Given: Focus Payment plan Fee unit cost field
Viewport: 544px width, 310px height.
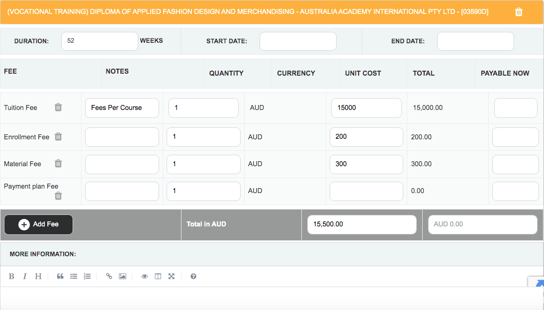Looking at the screenshot, I should 366,191.
